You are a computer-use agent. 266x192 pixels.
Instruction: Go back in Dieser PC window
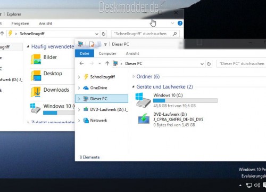tap(81, 63)
